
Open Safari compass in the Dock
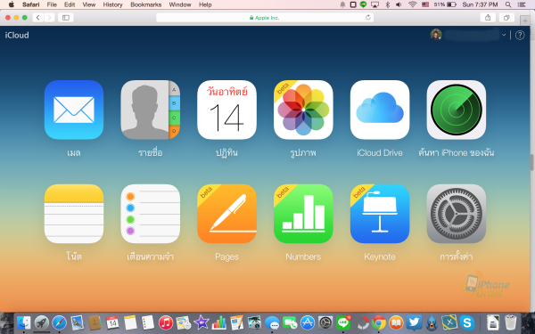[x=59, y=322]
